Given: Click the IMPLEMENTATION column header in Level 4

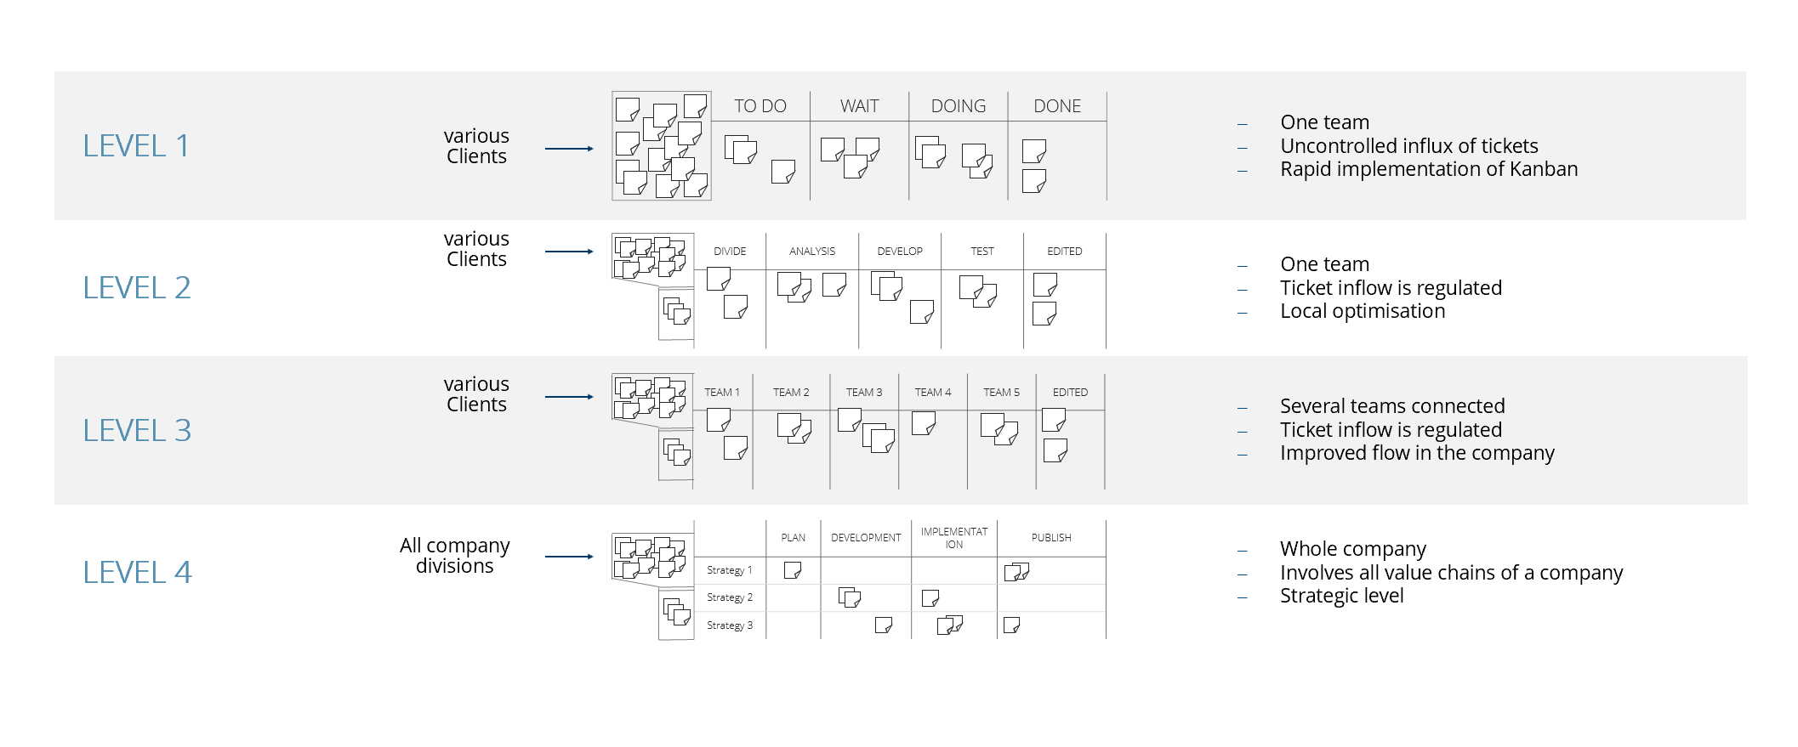Looking at the screenshot, I should coord(954,538).
